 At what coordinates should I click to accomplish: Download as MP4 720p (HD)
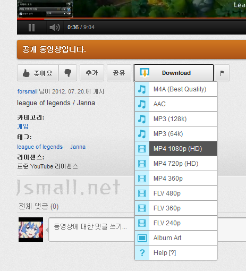(176, 164)
